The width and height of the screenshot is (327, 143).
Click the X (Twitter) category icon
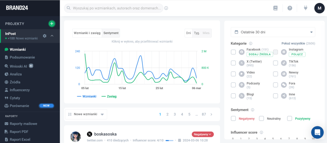click(242, 63)
